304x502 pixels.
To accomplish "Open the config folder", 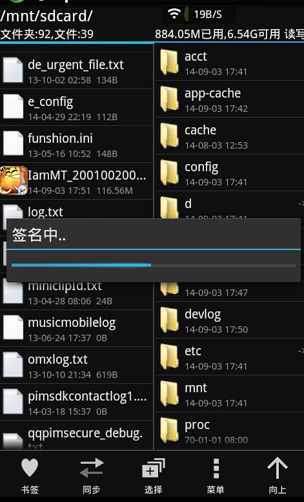I will [x=229, y=173].
